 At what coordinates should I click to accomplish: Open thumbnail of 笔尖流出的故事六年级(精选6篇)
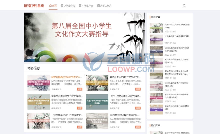pos(156,110)
